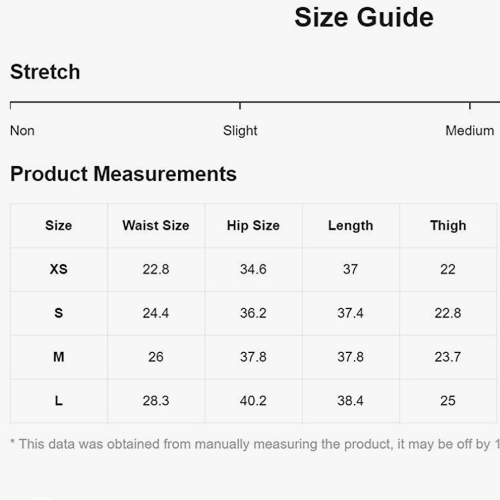Click the Thigh column header
500x500 pixels.
tap(448, 226)
